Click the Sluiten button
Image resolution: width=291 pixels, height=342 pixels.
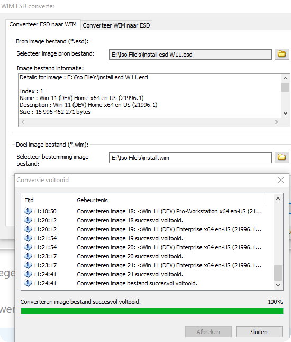click(259, 332)
